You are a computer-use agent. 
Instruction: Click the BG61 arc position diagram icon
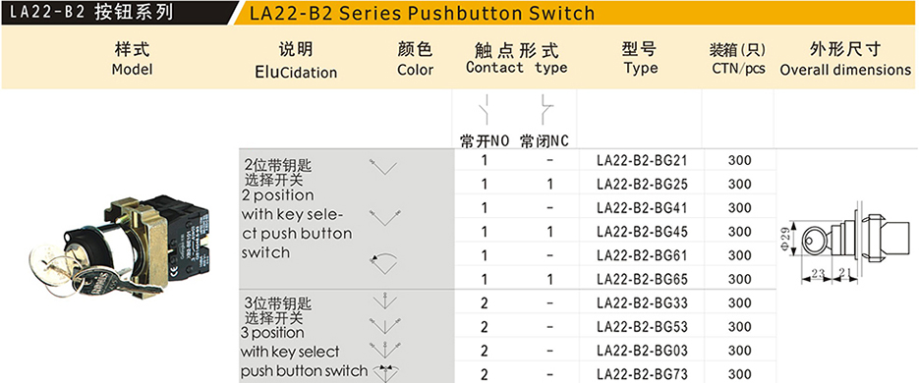(x=383, y=260)
